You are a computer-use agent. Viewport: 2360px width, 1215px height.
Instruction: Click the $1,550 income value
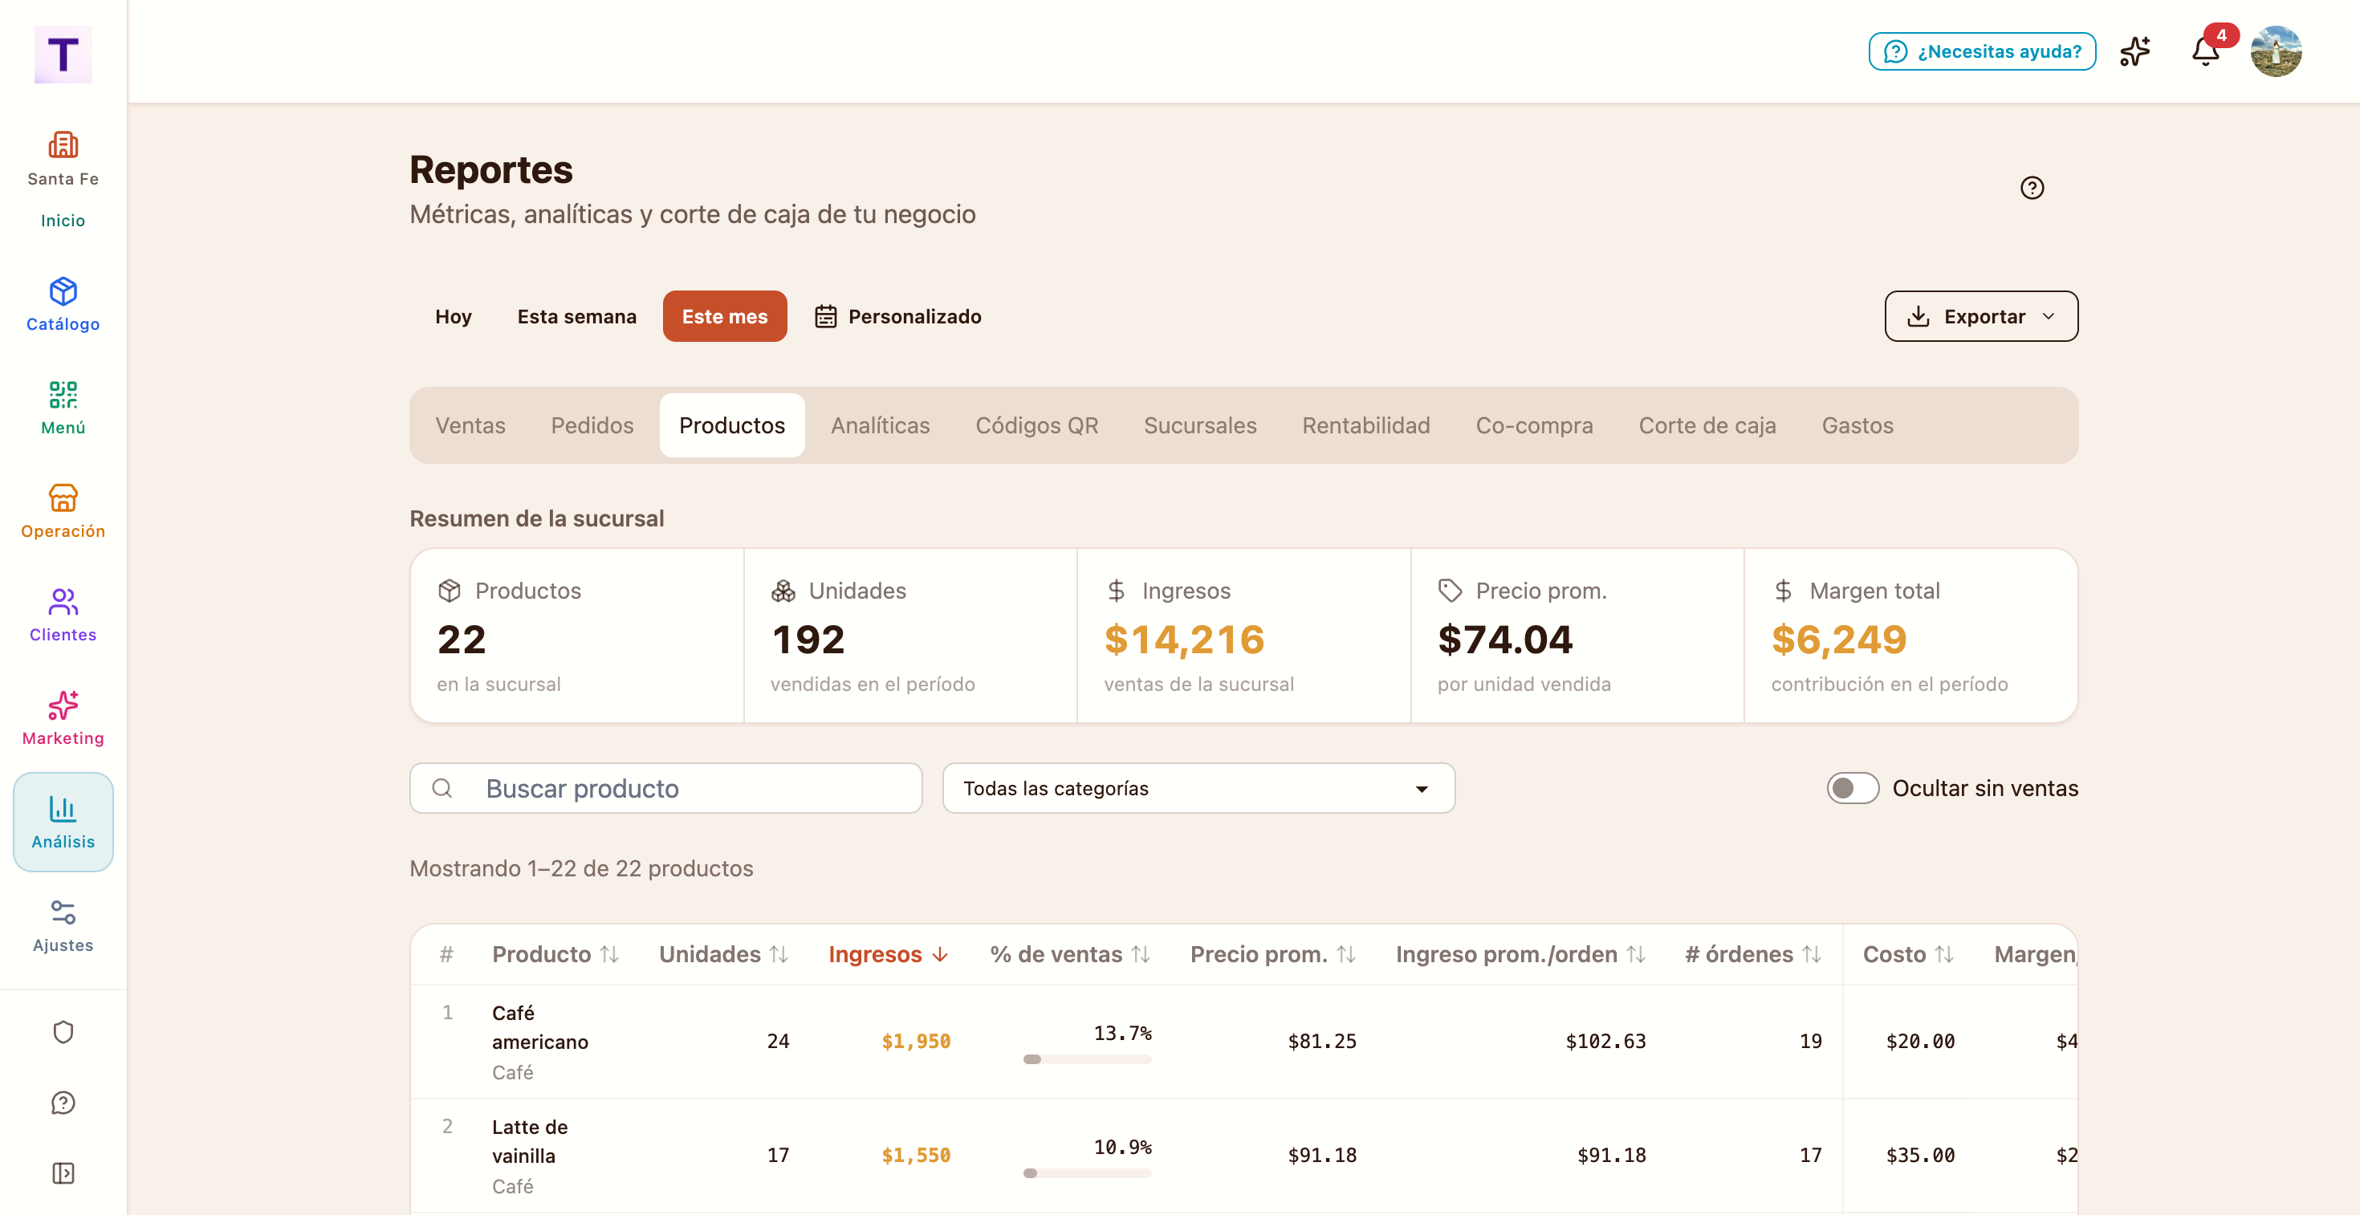pos(916,1156)
